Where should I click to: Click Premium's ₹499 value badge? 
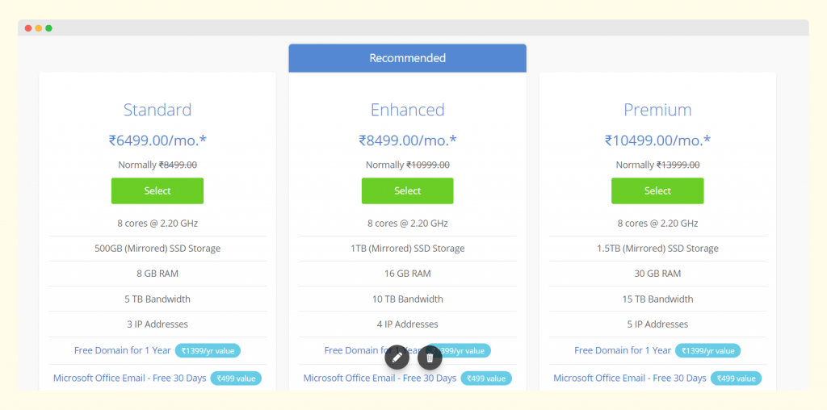(x=736, y=379)
